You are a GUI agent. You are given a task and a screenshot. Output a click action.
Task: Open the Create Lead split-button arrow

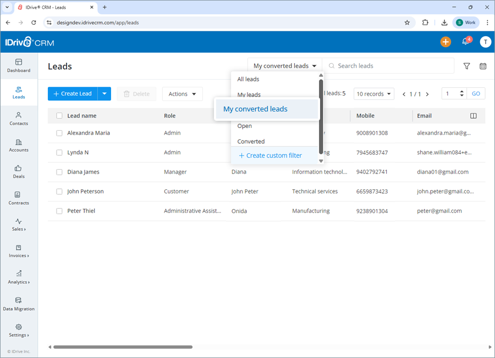pyautogui.click(x=104, y=93)
